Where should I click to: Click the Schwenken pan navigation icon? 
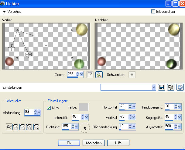132,74
